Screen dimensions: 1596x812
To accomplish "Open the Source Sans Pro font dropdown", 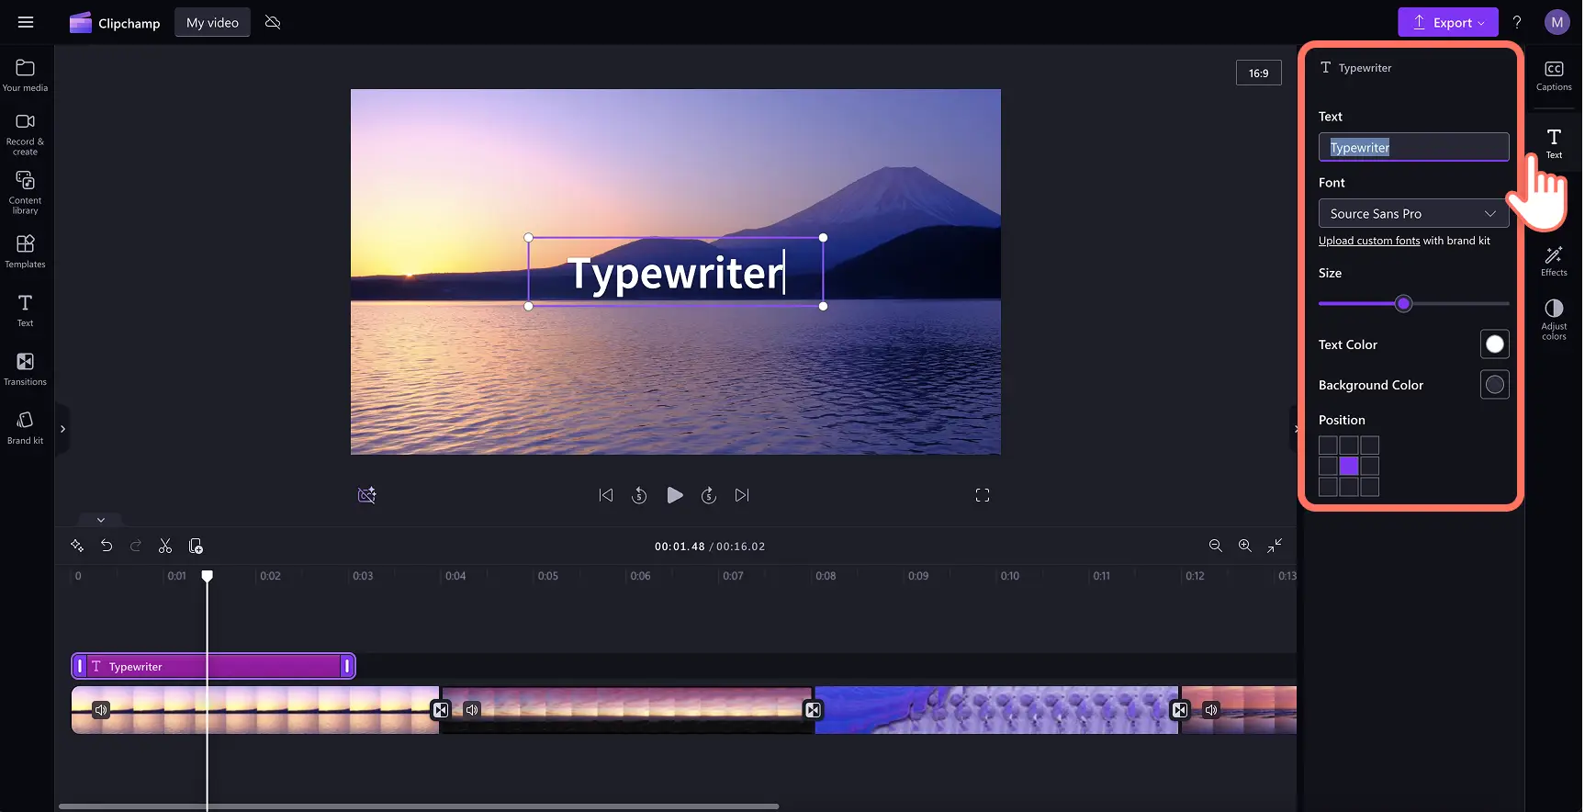I will point(1413,213).
